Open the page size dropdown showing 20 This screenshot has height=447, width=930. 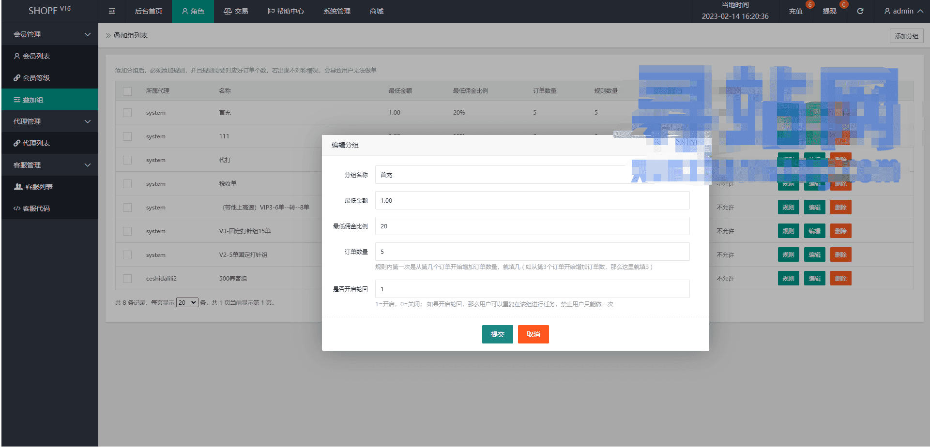click(x=187, y=303)
